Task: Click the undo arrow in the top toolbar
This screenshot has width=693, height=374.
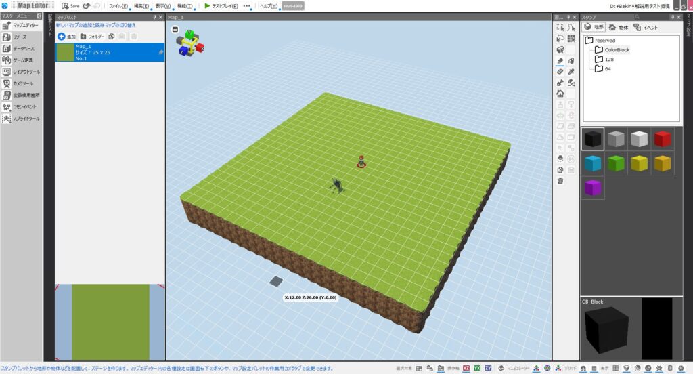Action: click(87, 6)
